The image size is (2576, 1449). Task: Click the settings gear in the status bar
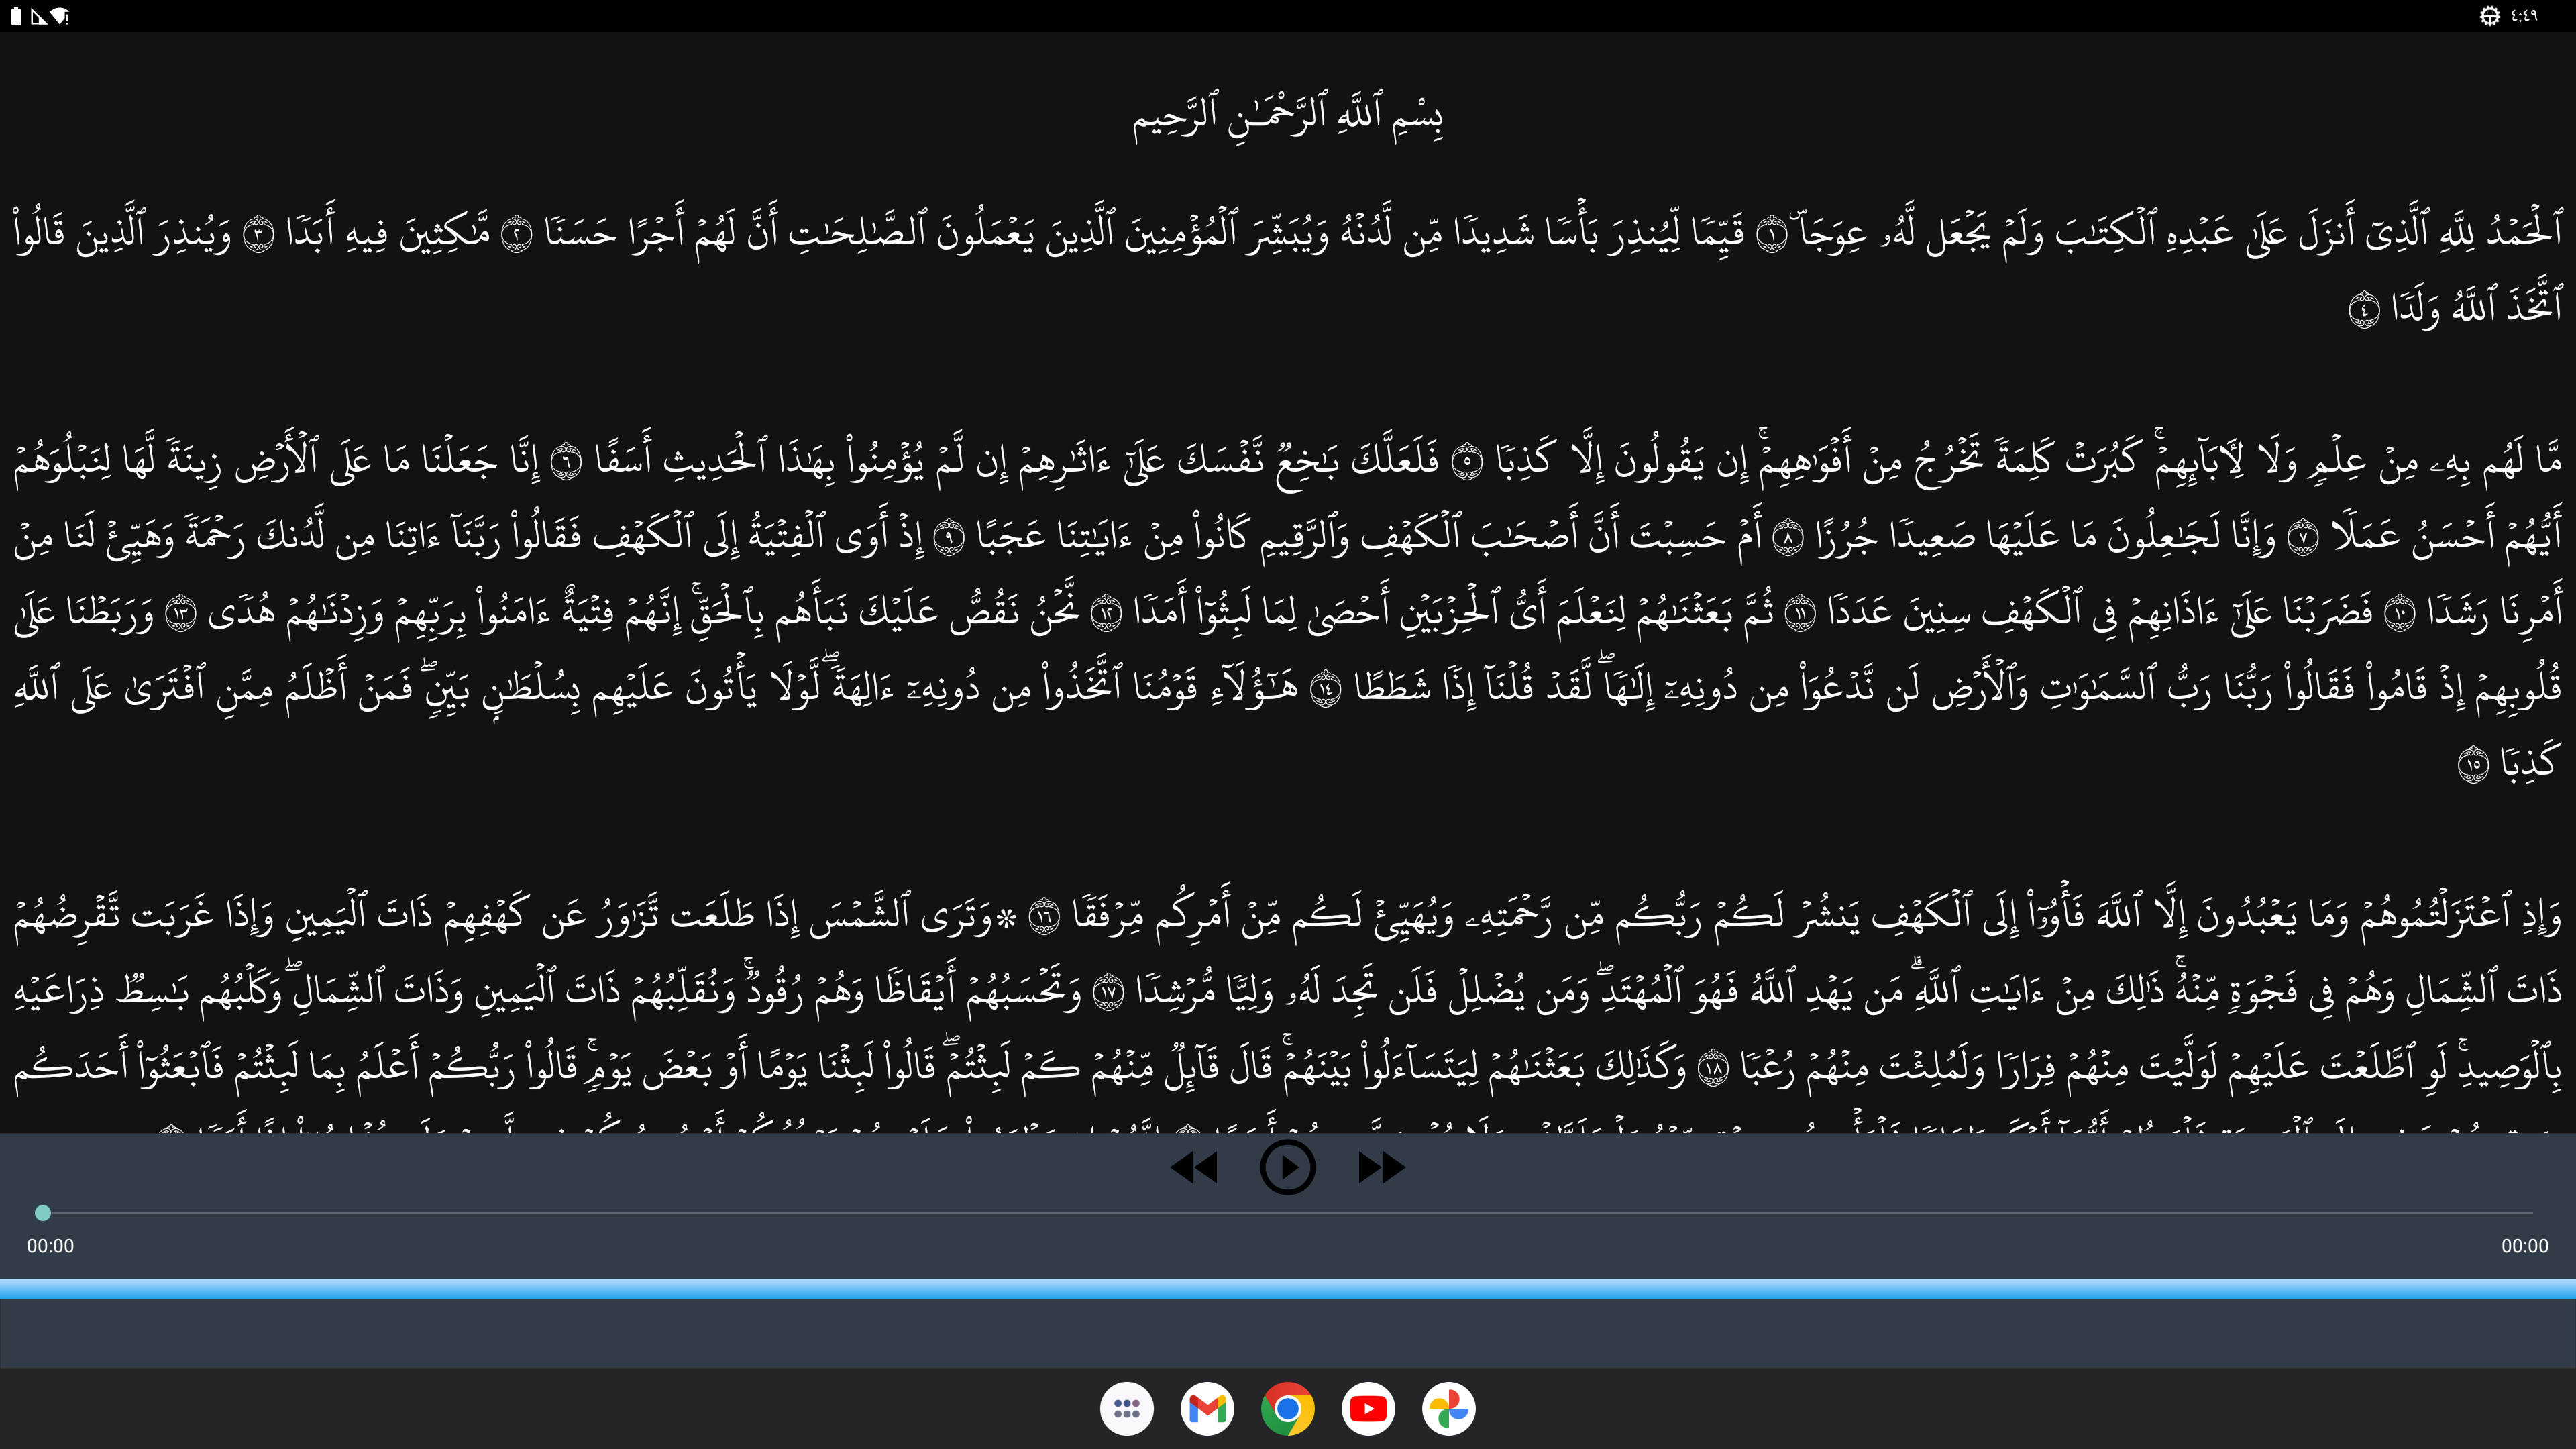pyautogui.click(x=2490, y=16)
